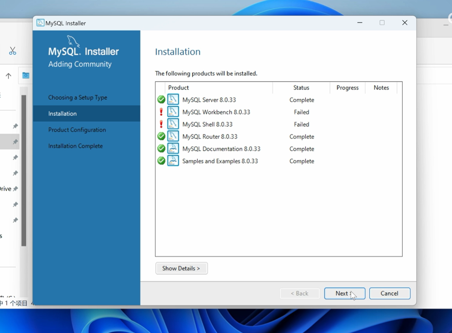
Task: Proceed with the Next button
Action: 345,293
